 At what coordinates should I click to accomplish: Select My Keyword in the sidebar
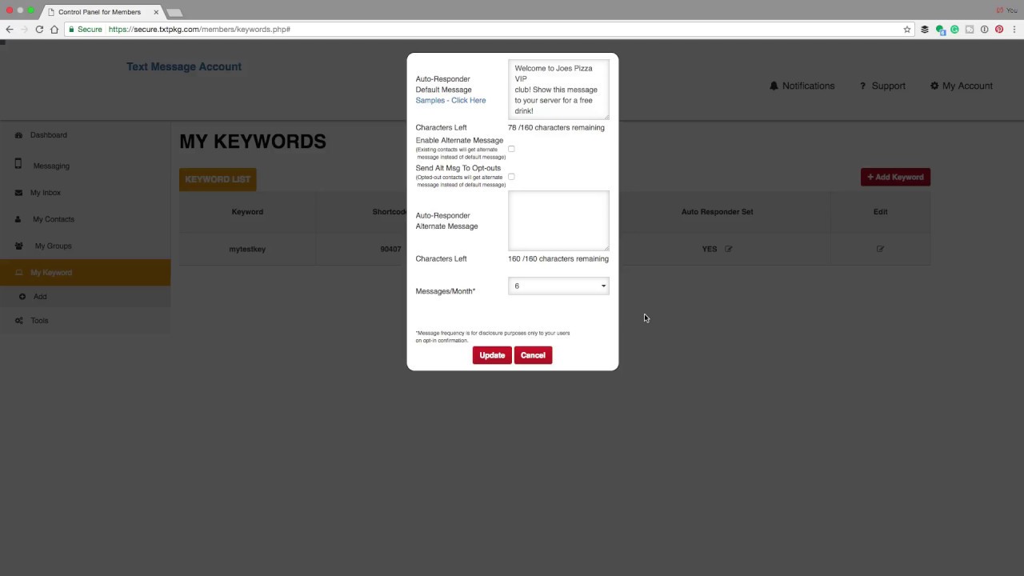coord(85,272)
